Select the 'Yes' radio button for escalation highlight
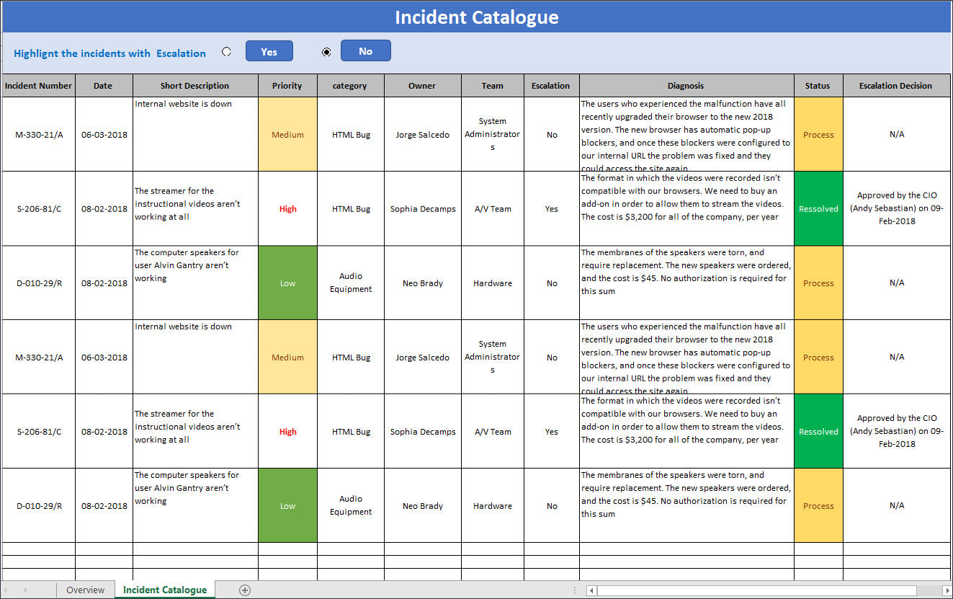This screenshot has height=599, width=953. [x=226, y=51]
